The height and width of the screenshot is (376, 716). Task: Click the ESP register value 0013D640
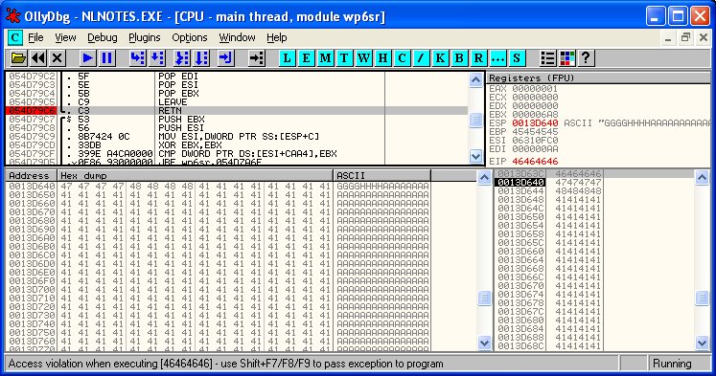[535, 123]
